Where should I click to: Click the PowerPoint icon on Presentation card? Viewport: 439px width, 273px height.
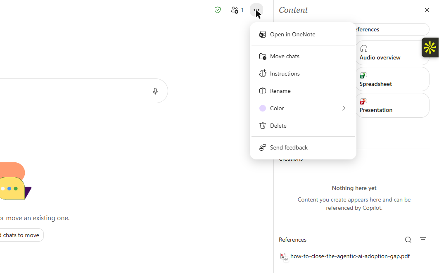(363, 101)
